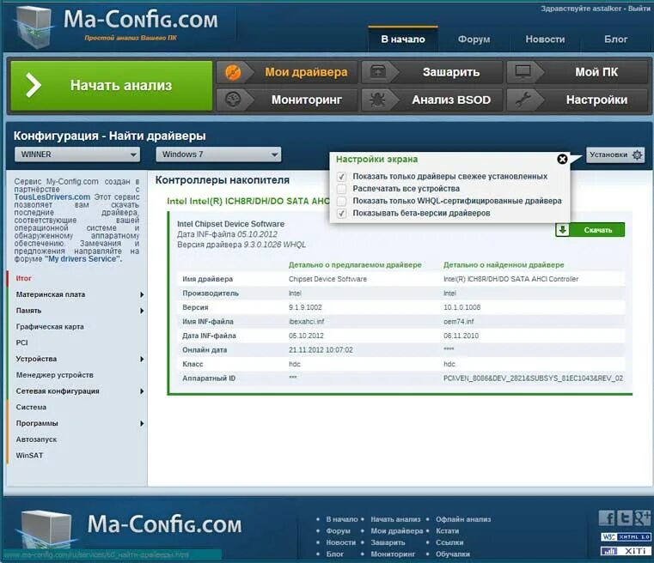Expand the Устройства submenu arrow
This screenshot has width=654, height=563.
point(142,359)
